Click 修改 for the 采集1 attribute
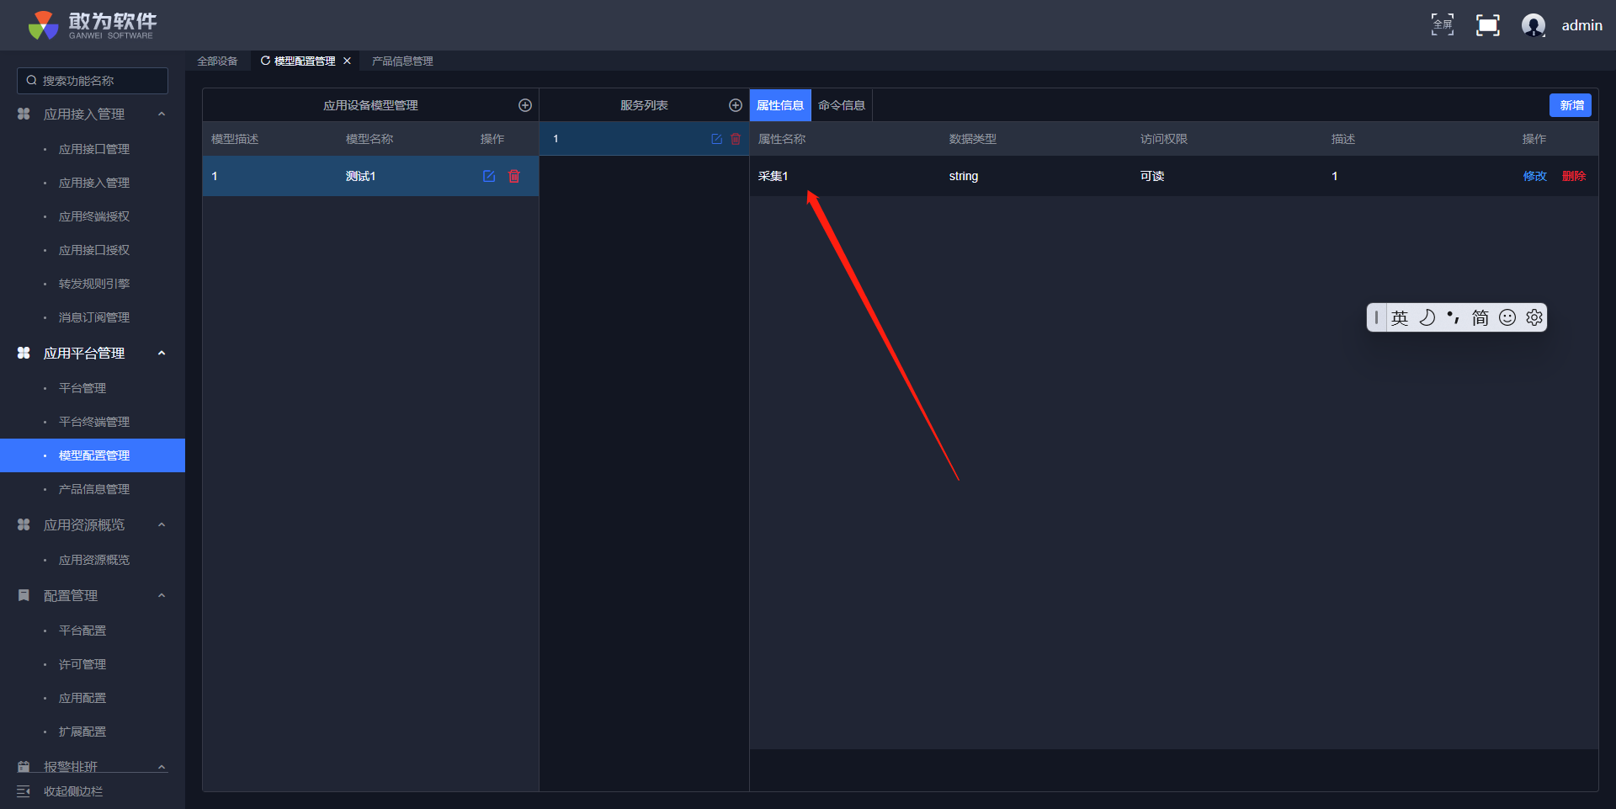1616x809 pixels. click(x=1535, y=176)
